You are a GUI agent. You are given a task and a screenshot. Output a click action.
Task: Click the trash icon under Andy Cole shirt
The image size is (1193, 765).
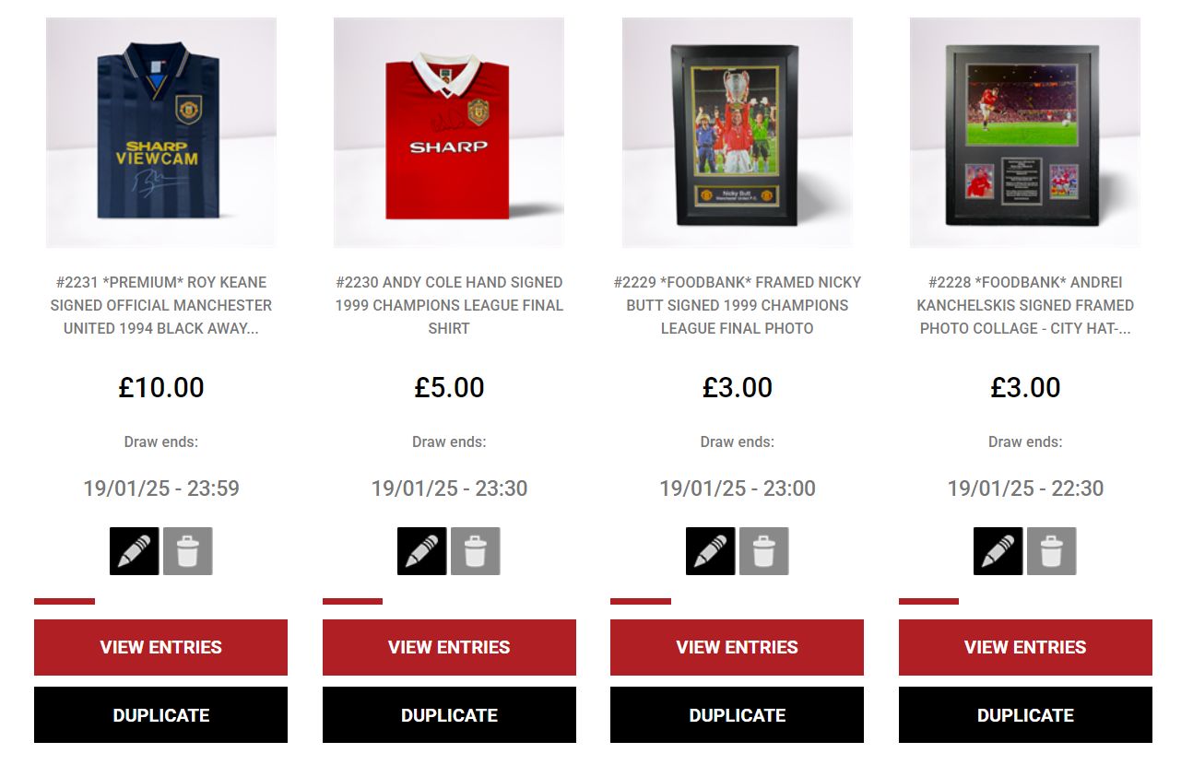(x=476, y=551)
